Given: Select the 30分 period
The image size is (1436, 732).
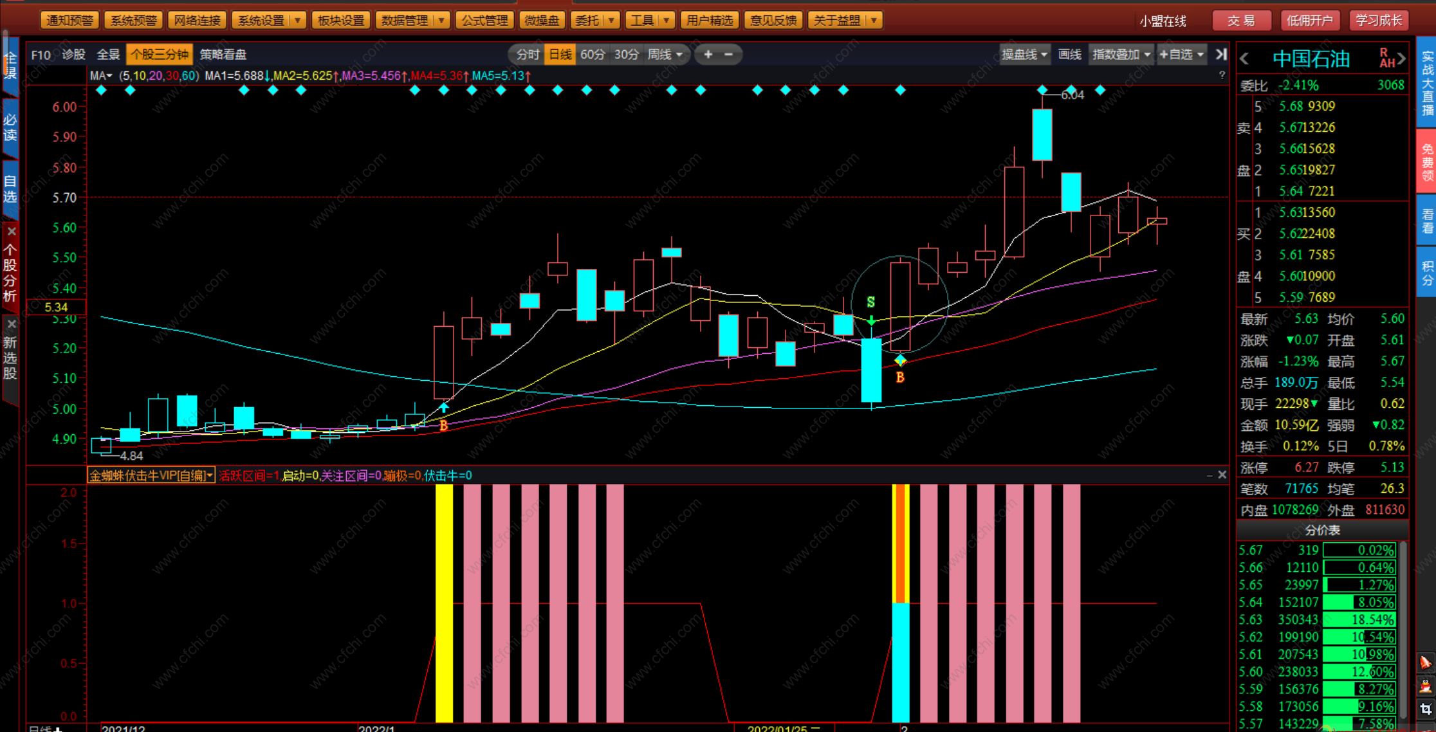Looking at the screenshot, I should (626, 55).
